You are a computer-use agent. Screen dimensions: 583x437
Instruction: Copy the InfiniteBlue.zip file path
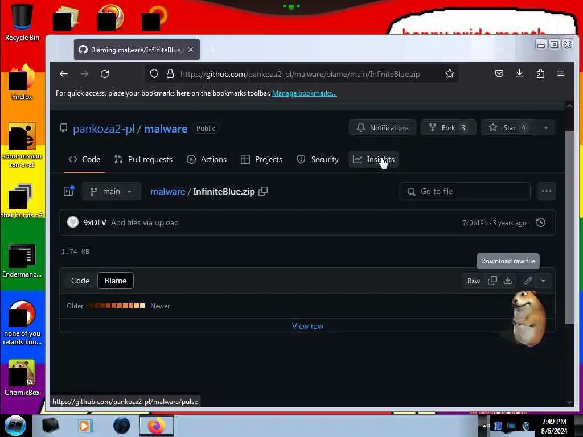[263, 191]
